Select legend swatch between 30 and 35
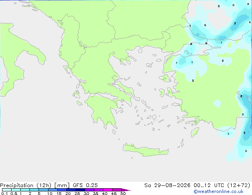 [89, 190]
